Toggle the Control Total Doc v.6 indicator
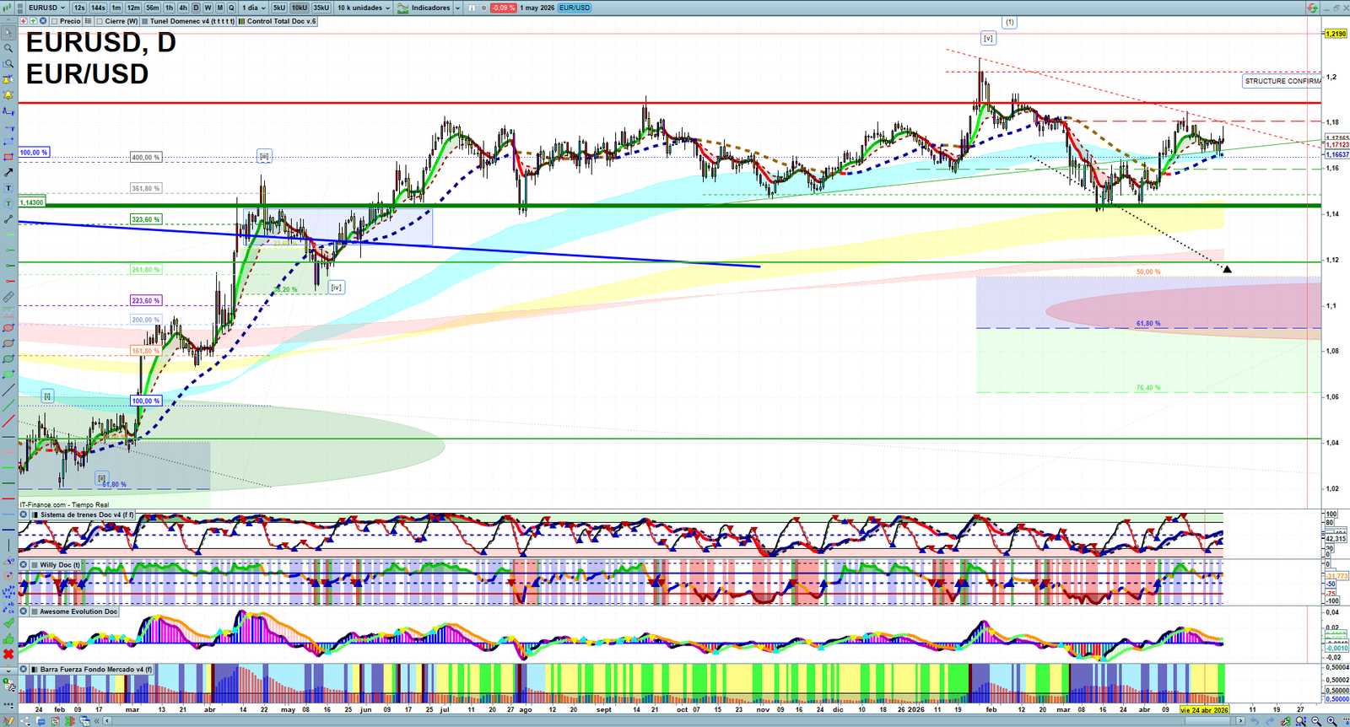Screen dimensions: 1350x727 (242, 21)
